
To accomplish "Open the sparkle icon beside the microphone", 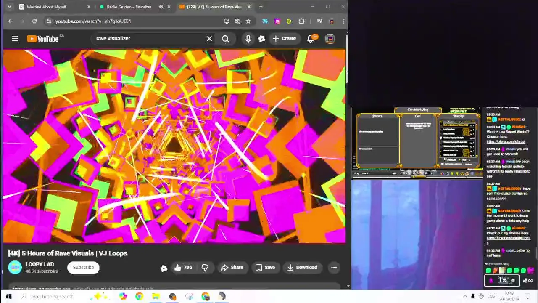I will point(262,39).
